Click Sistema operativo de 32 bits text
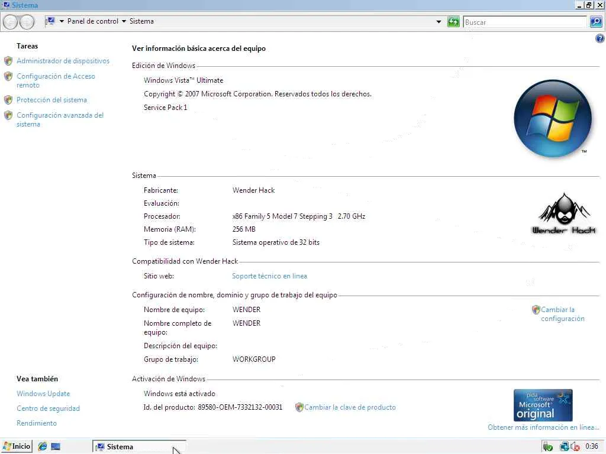 (x=276, y=242)
